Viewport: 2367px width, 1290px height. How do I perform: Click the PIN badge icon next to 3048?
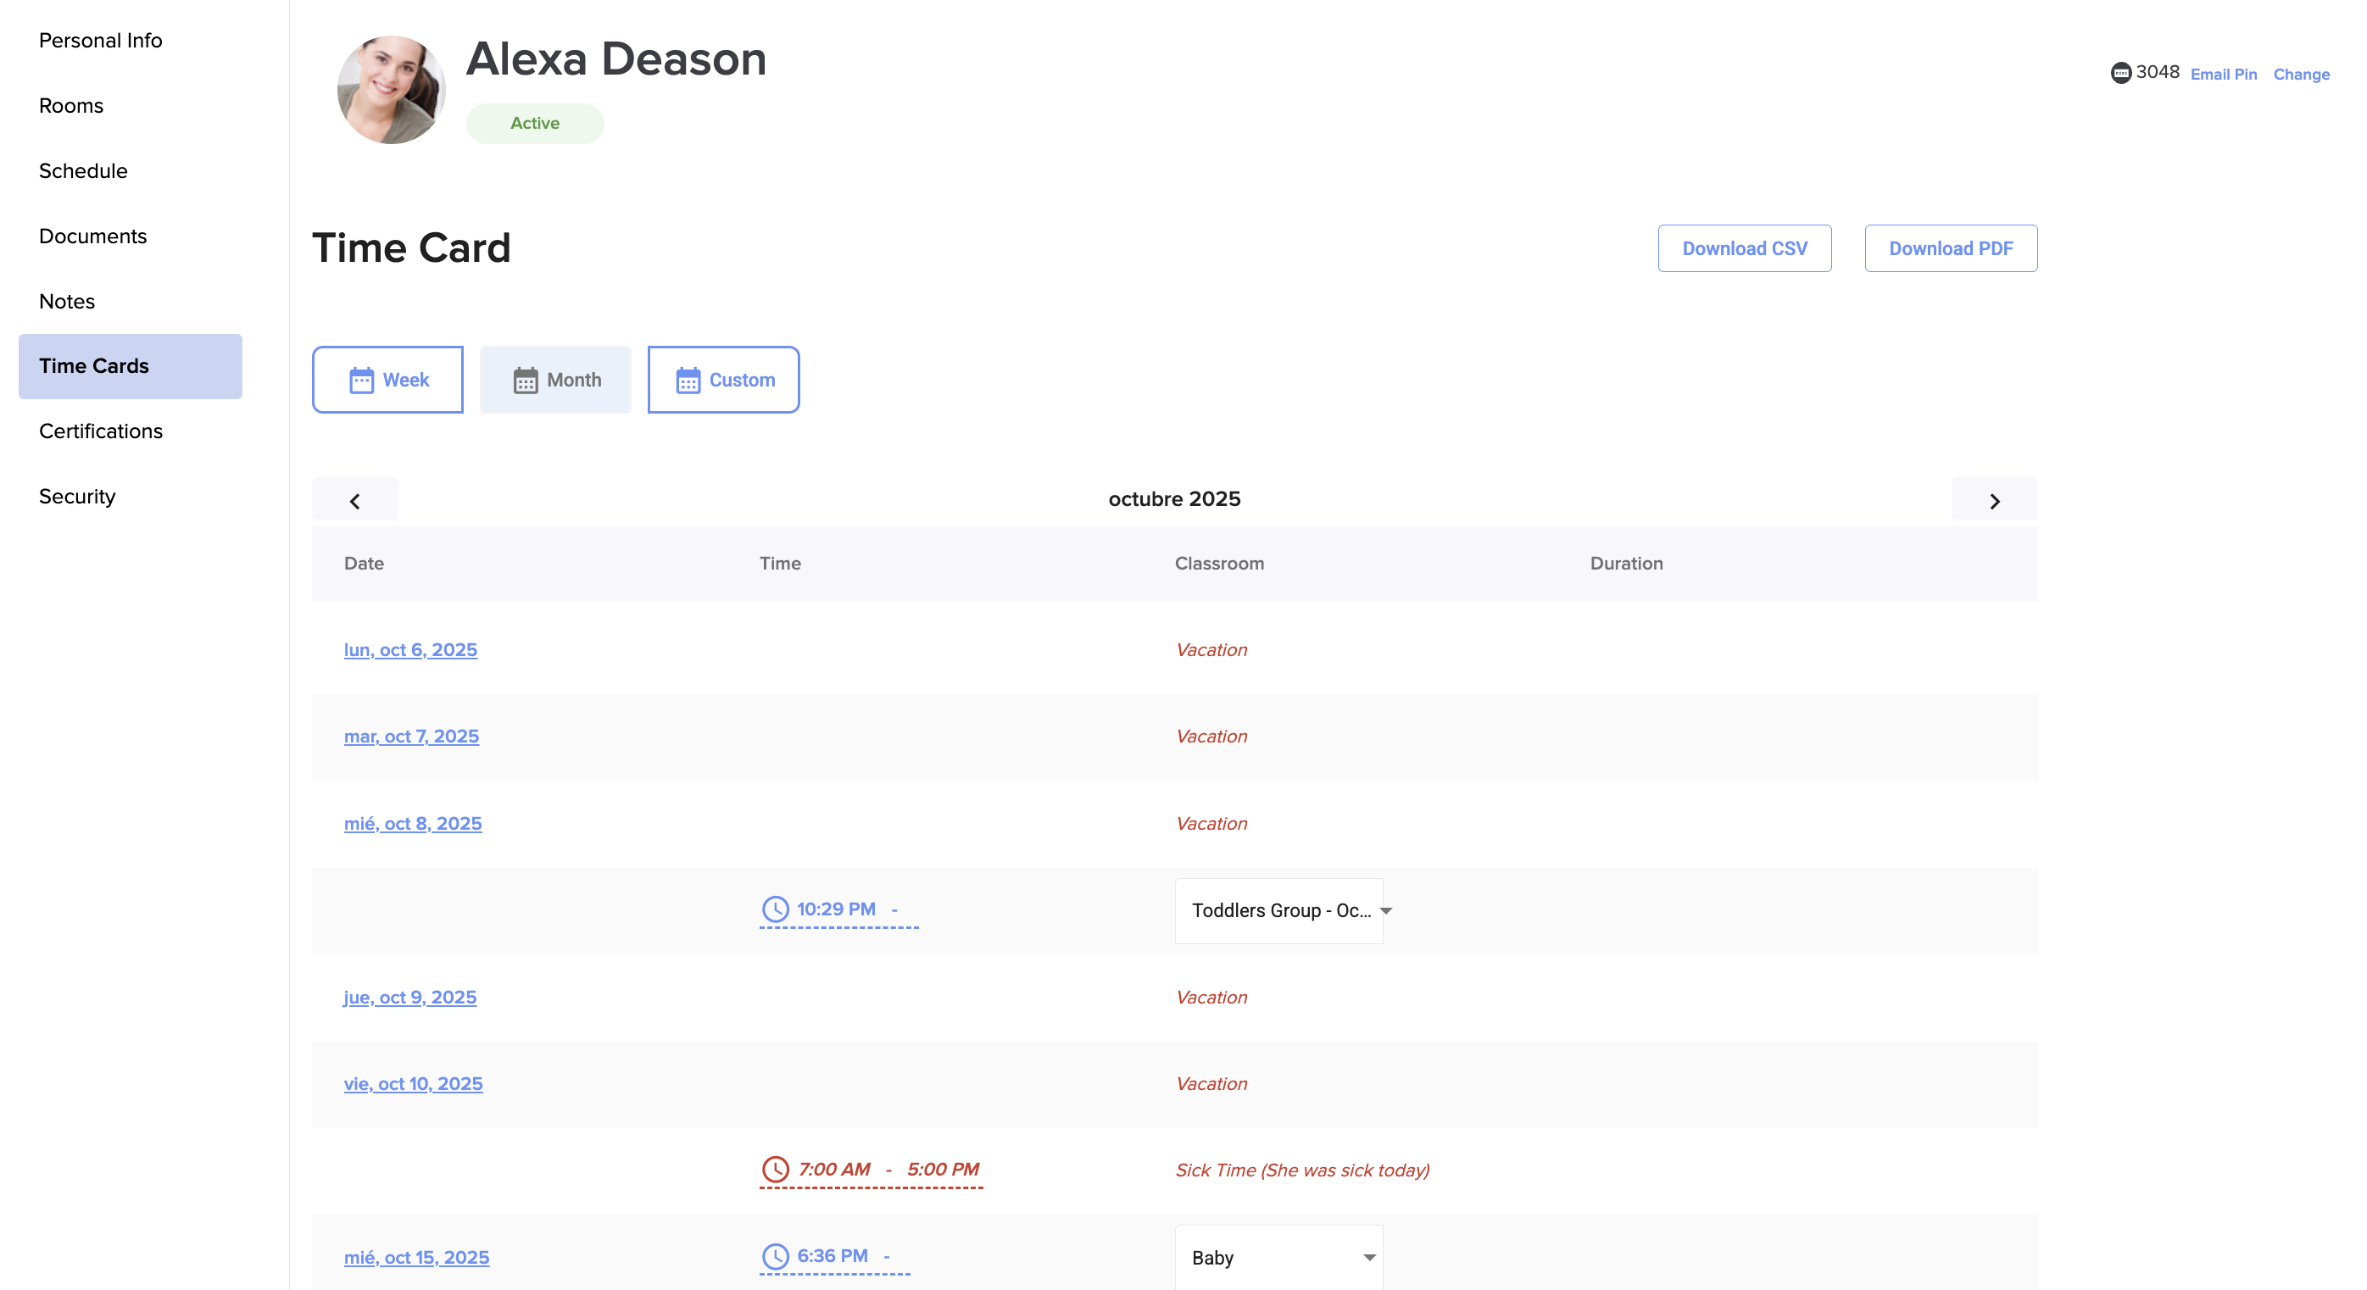point(2119,73)
